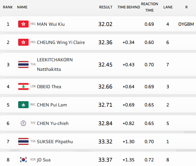The image size is (196, 166).
Task: Click the Lebanon flag beside OBEID Thea
Action: tap(23, 86)
